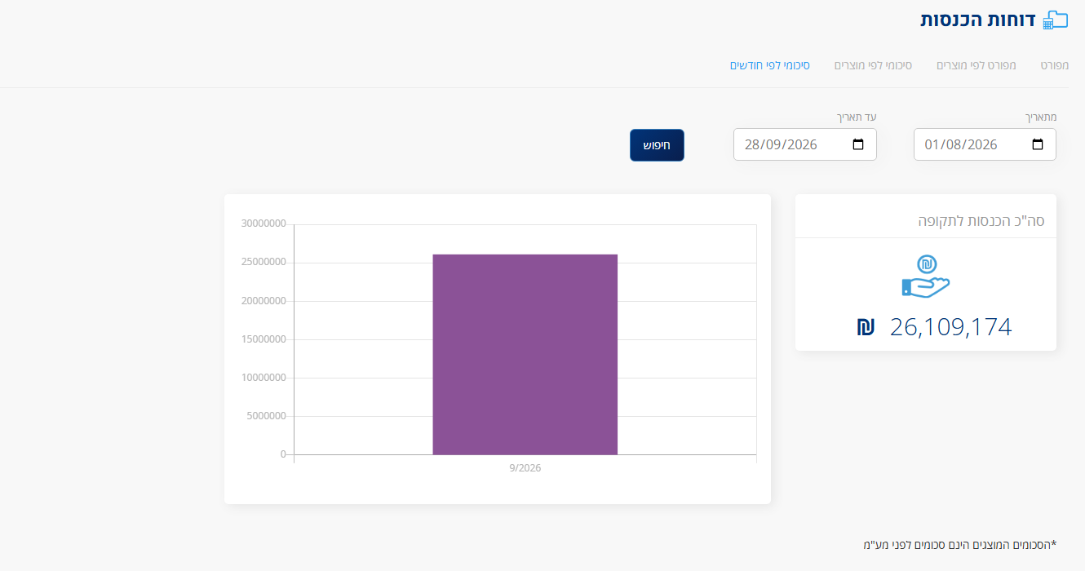Switch to the מפורט tab
The image size is (1085, 571).
click(x=1054, y=64)
